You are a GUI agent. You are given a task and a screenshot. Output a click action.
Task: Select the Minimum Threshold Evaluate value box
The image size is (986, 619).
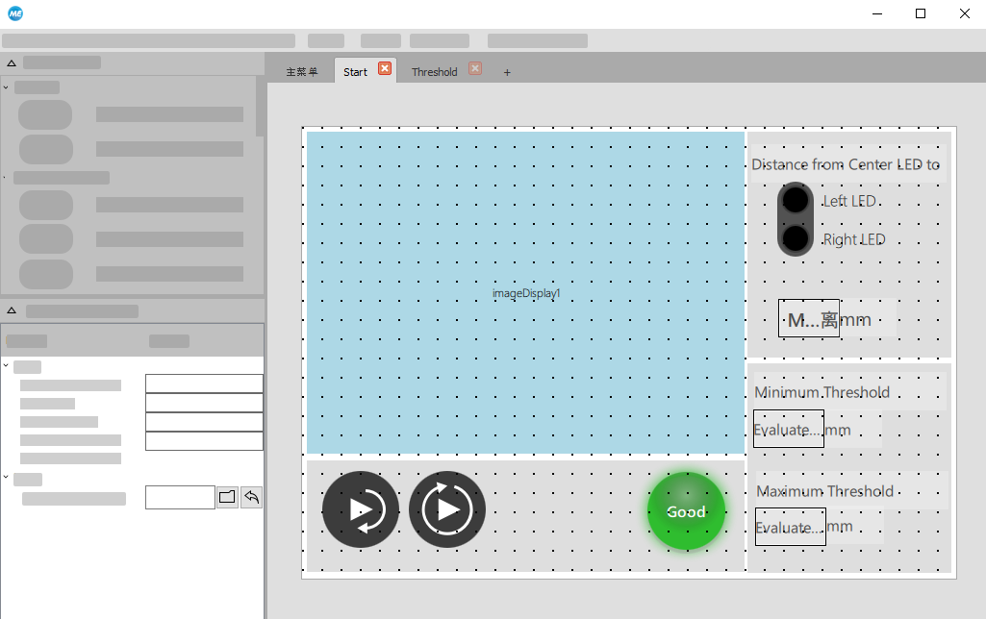pyautogui.click(x=788, y=429)
